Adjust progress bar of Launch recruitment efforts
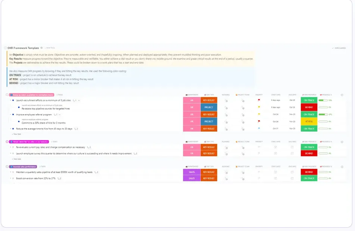The height and width of the screenshot is (231, 355). click(x=323, y=100)
